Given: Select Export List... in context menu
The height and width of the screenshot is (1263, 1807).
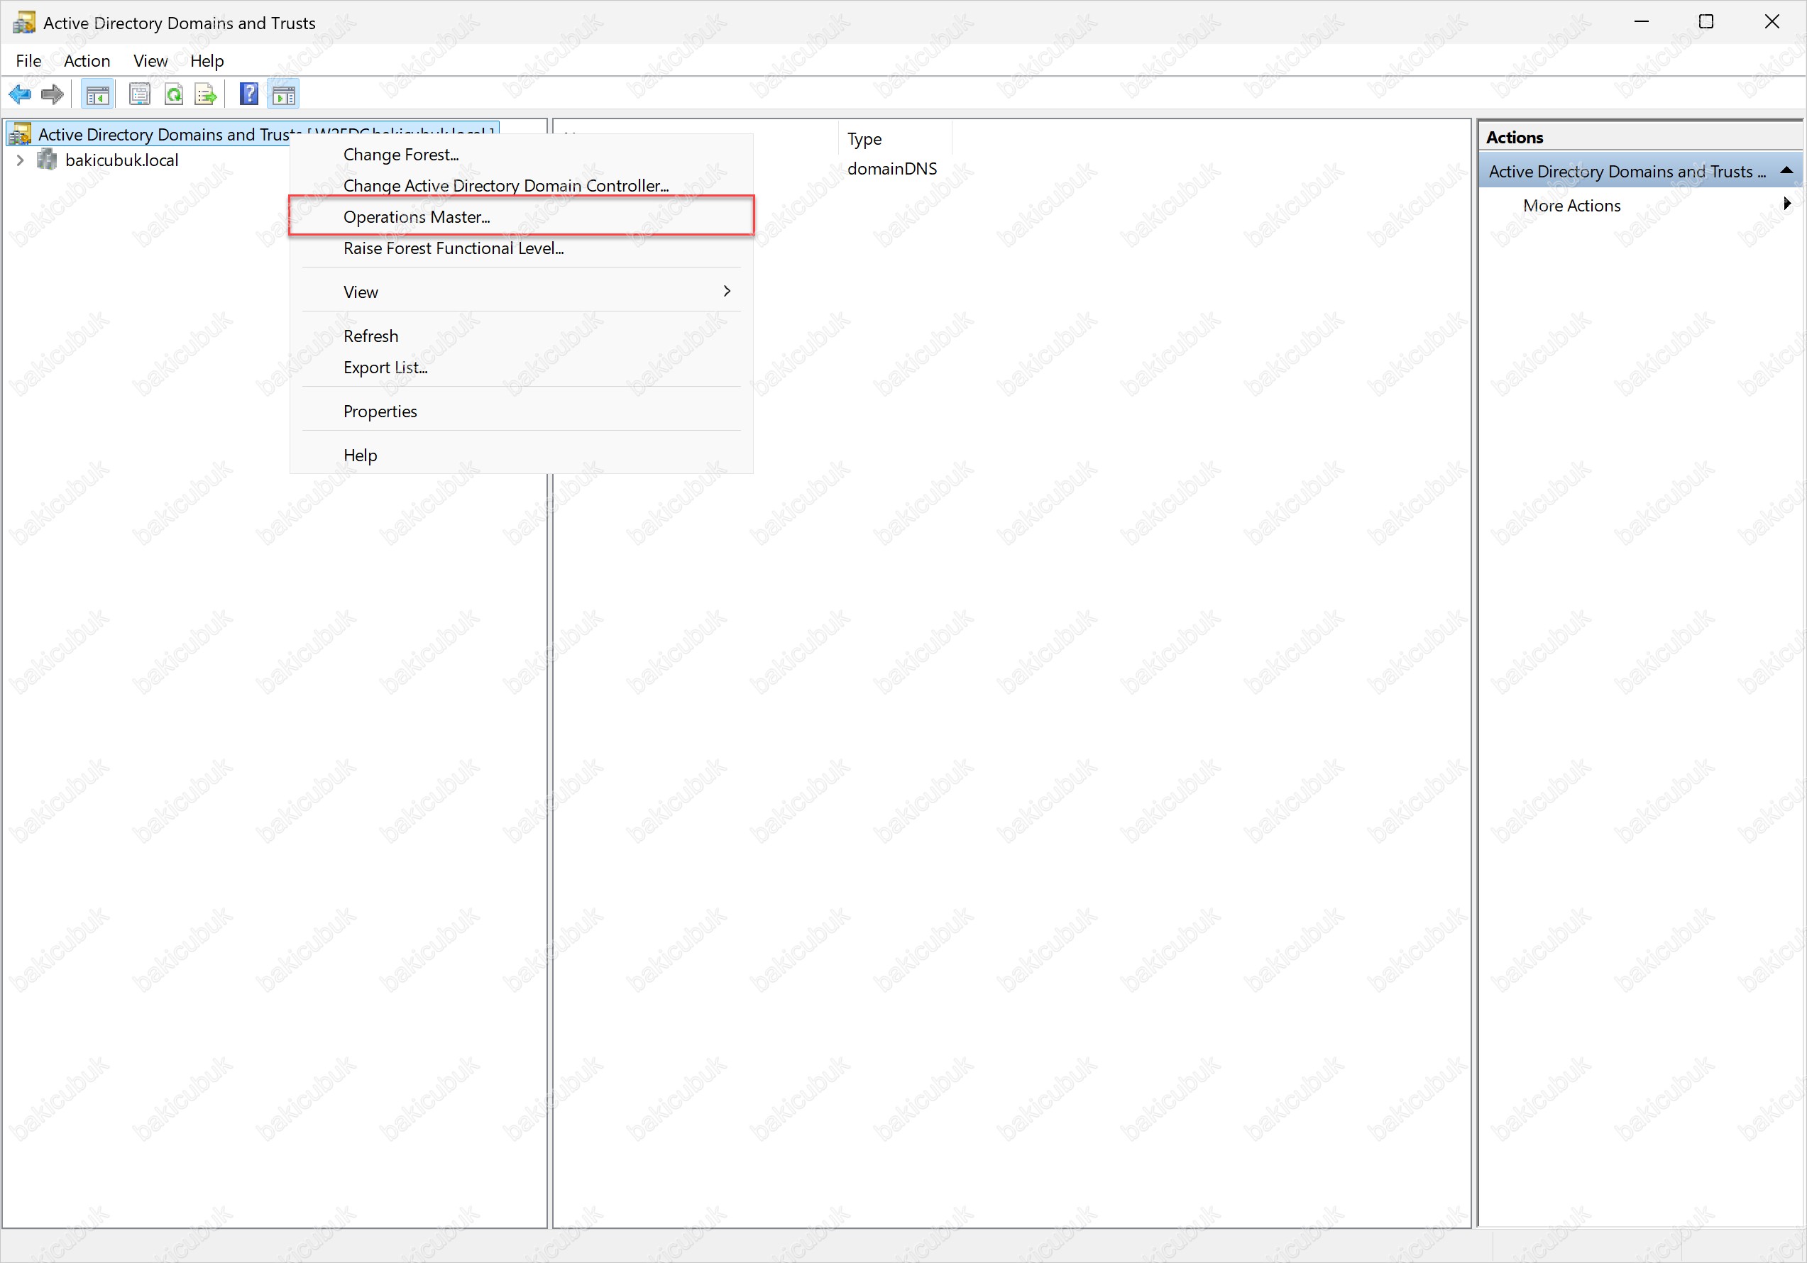Looking at the screenshot, I should tap(521, 368).
